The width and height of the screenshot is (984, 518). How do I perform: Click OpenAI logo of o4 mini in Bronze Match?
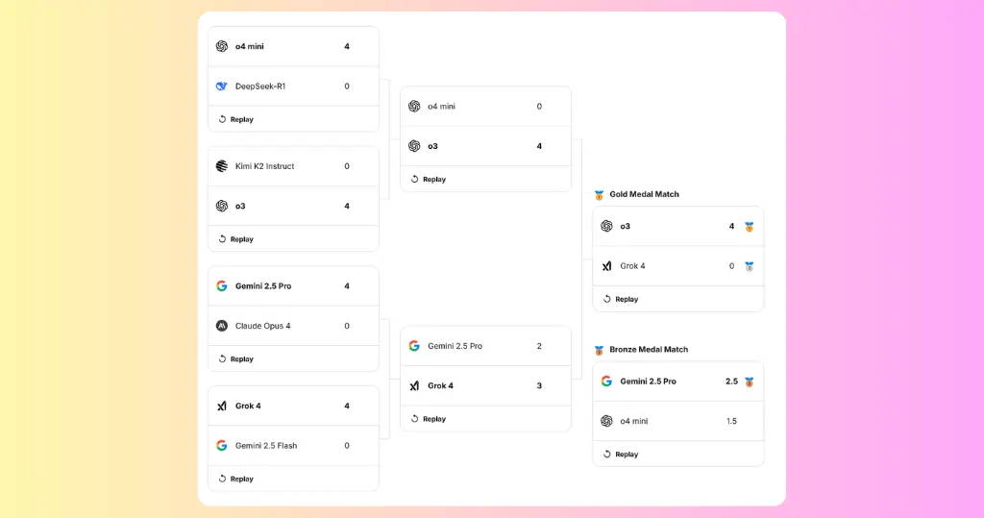coord(606,421)
